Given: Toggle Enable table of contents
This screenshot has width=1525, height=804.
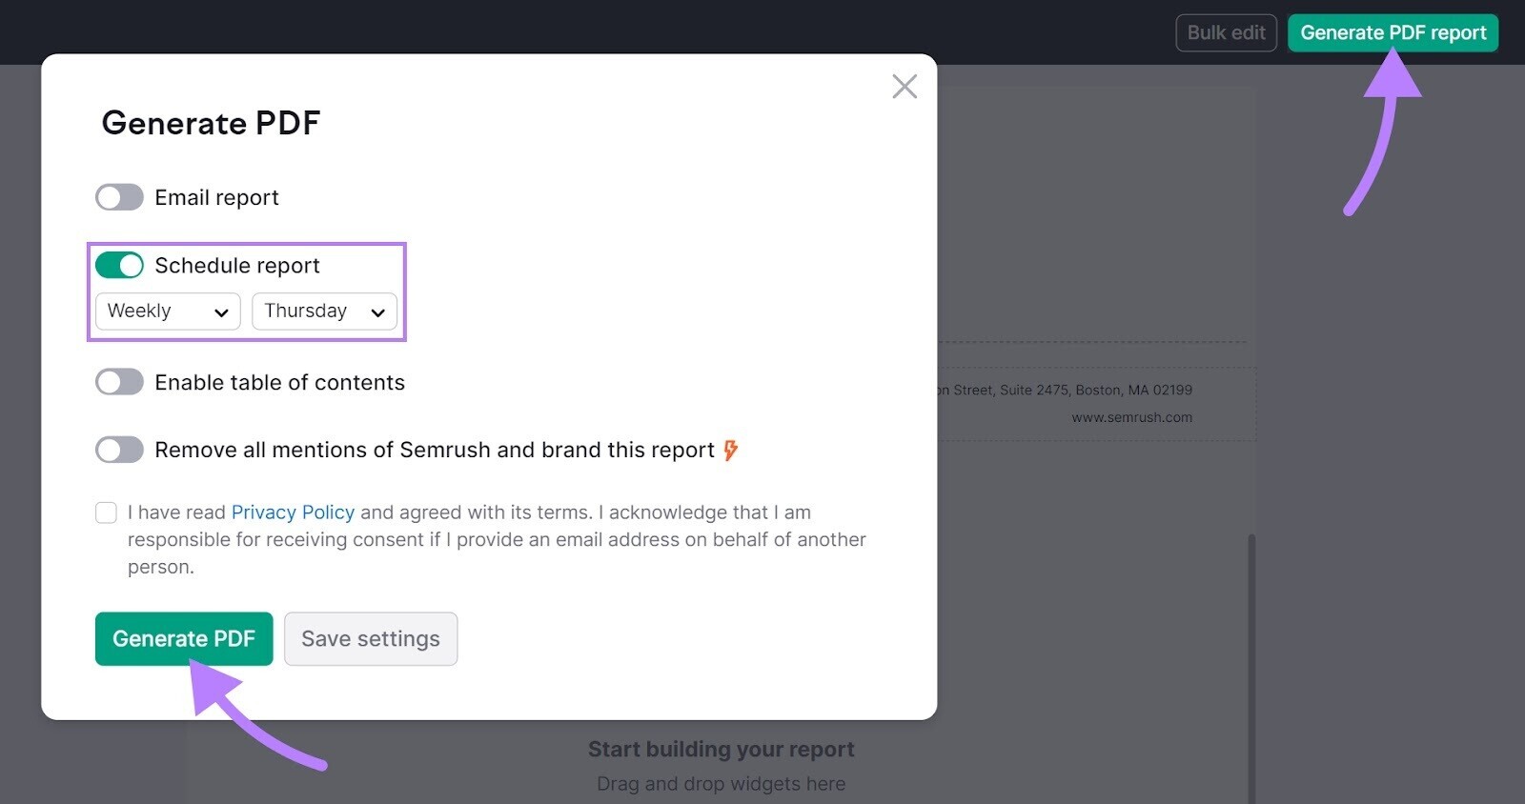Looking at the screenshot, I should [119, 382].
